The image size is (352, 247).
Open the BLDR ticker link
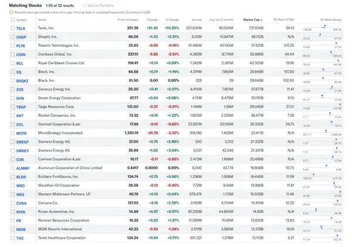(x=21, y=177)
